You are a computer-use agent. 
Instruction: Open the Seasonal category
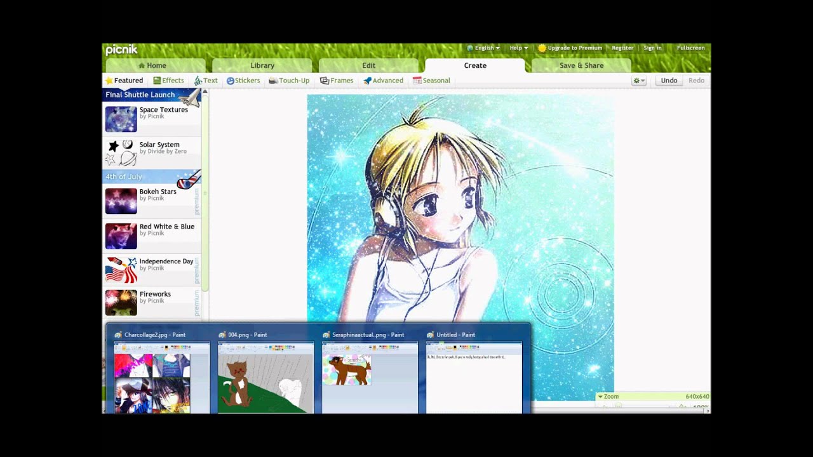pos(431,81)
